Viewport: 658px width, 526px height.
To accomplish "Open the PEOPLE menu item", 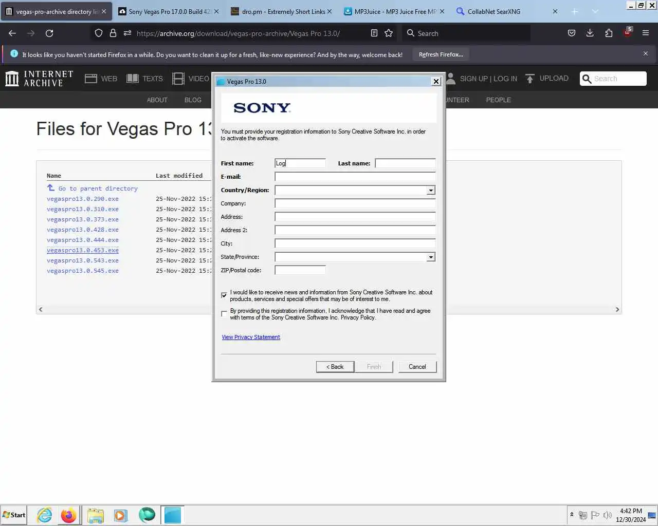I will [x=499, y=100].
